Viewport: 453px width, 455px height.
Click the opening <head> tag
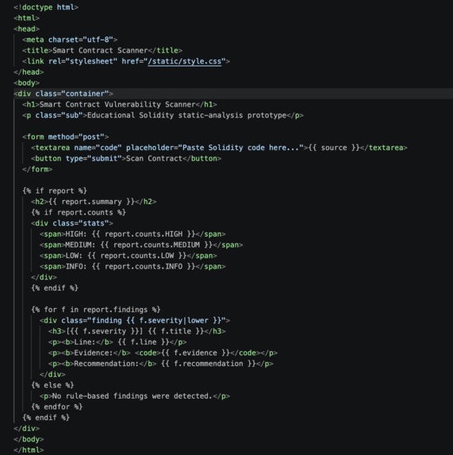(26, 29)
